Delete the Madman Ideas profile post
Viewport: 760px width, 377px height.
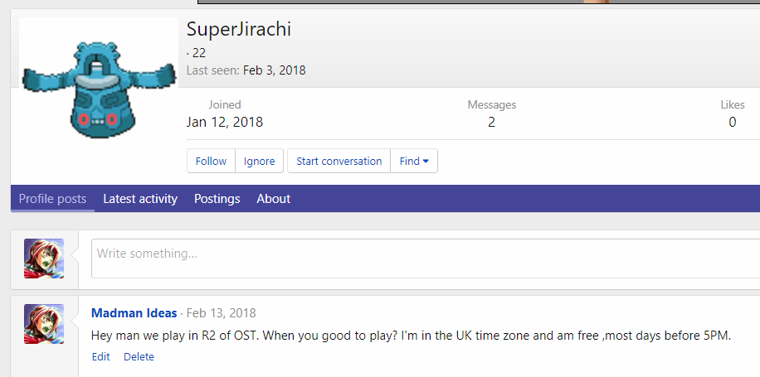coord(139,357)
